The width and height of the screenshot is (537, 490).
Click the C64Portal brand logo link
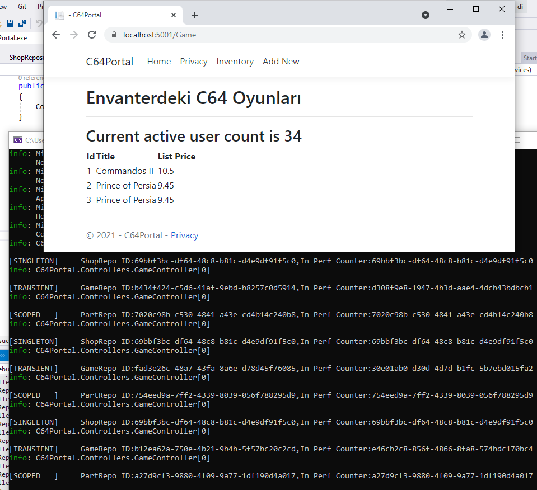pos(110,62)
